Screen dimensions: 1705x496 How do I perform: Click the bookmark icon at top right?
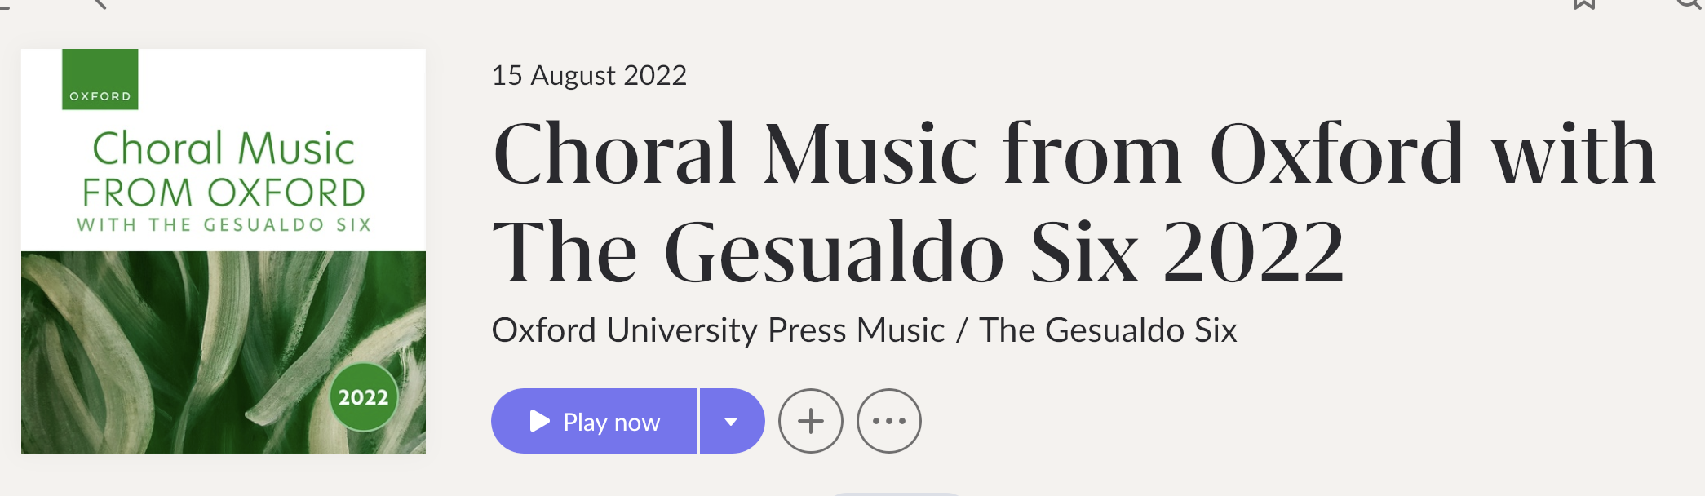pos(1583,4)
